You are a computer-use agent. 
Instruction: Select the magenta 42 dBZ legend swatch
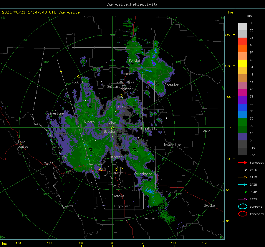[243, 93]
